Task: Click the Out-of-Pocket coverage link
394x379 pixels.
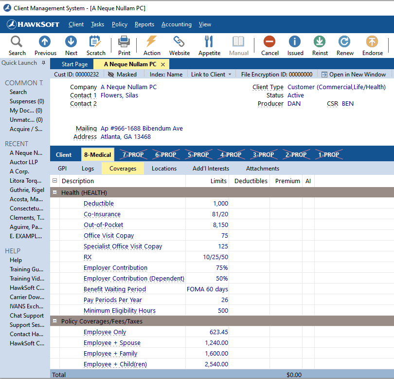Action: (103, 225)
